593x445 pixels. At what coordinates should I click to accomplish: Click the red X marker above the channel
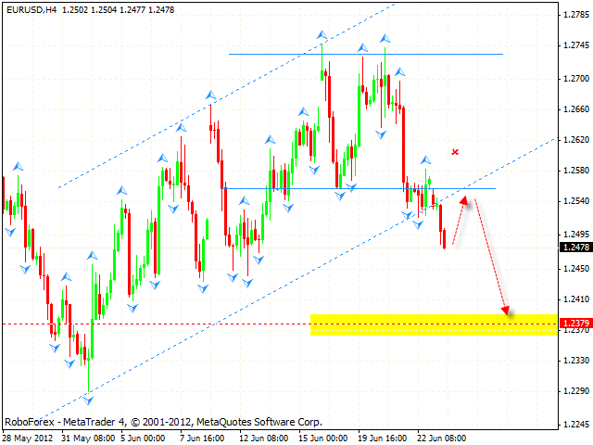[x=455, y=151]
